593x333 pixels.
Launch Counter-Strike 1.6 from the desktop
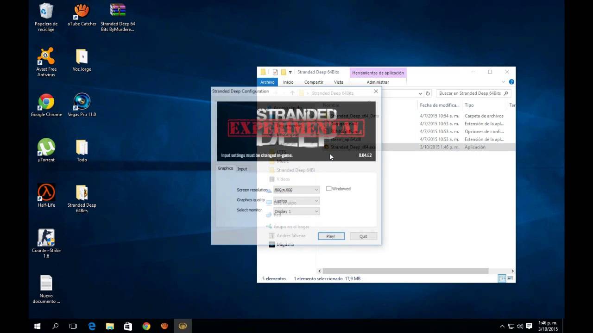coord(46,244)
